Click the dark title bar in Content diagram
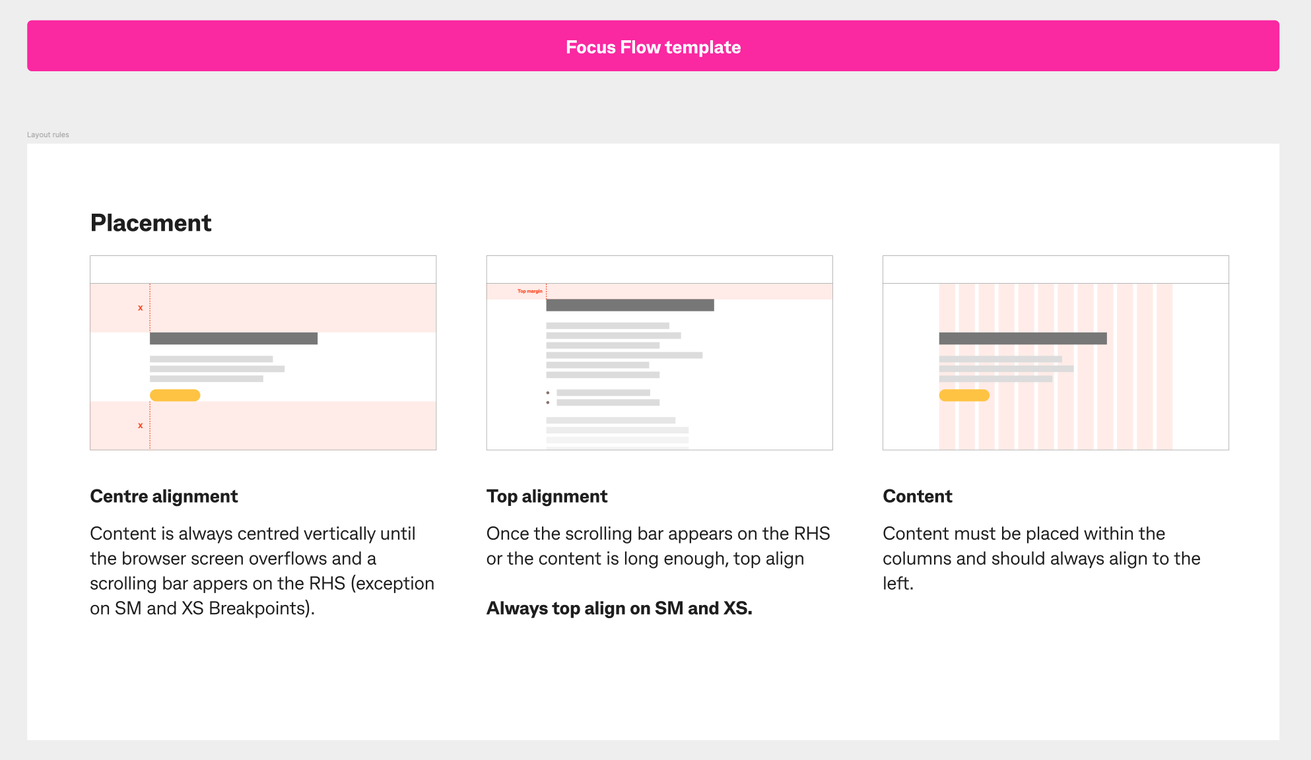Screen dimensions: 1311x760 1023,338
